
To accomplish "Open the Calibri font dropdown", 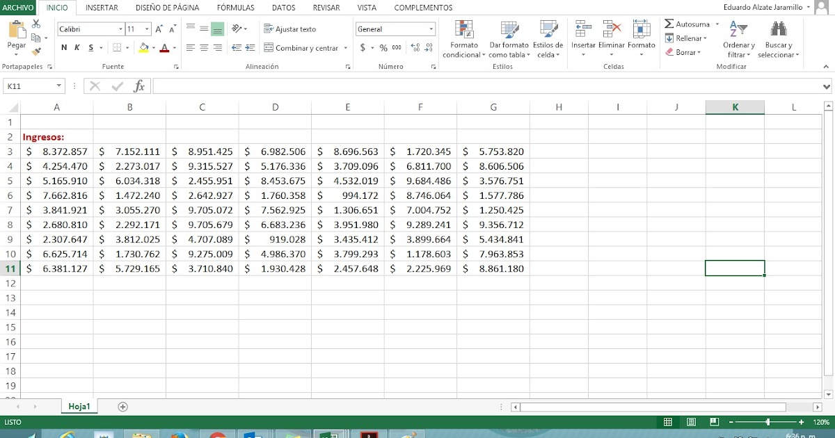I will pos(120,29).
